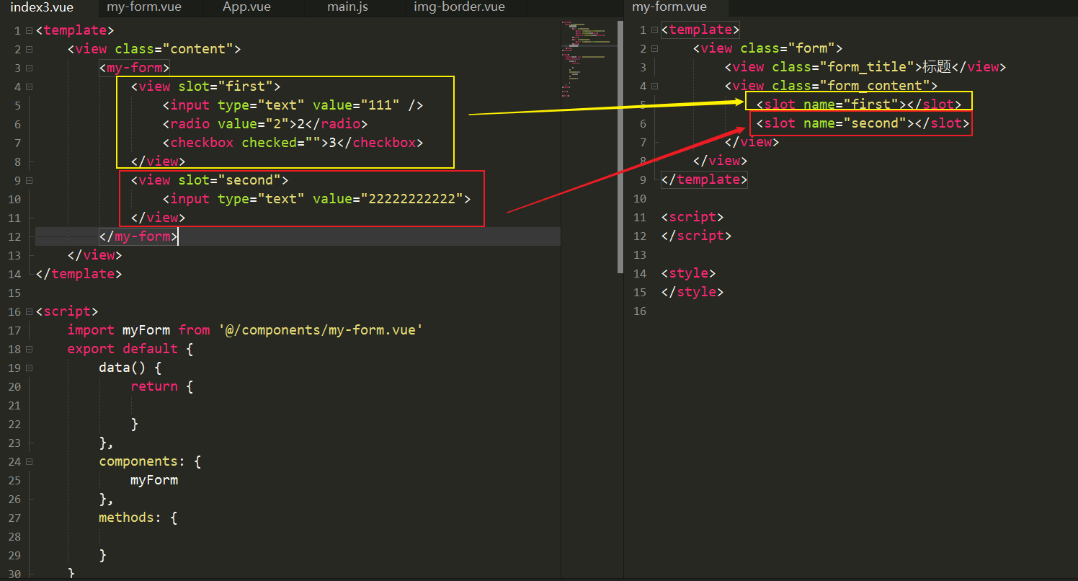Place cursor on value="111" in the input tag
1078x581 pixels.
[356, 105]
